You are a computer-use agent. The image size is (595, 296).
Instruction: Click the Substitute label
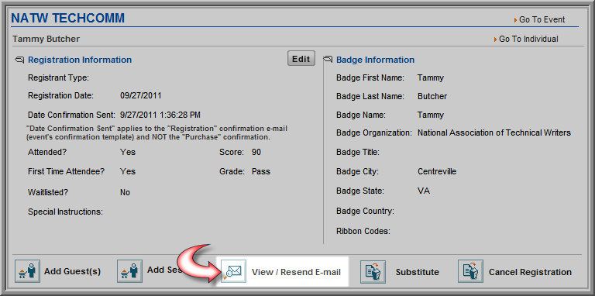tap(418, 272)
